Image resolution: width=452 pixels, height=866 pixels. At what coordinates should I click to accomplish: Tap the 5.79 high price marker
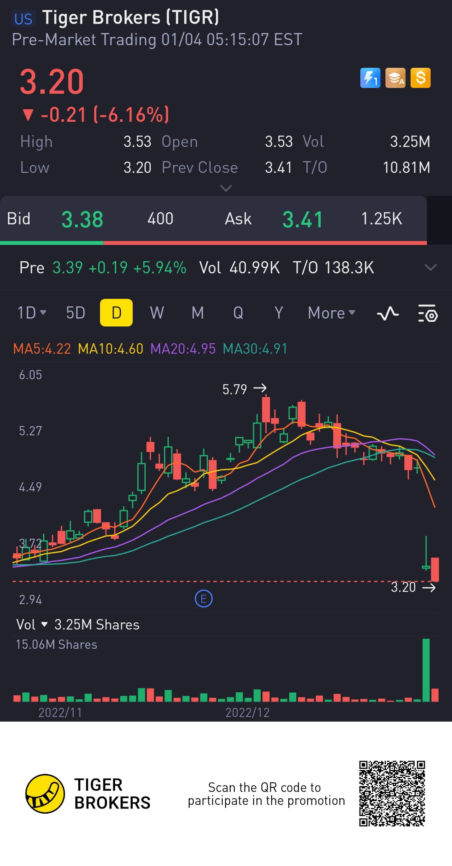(244, 389)
